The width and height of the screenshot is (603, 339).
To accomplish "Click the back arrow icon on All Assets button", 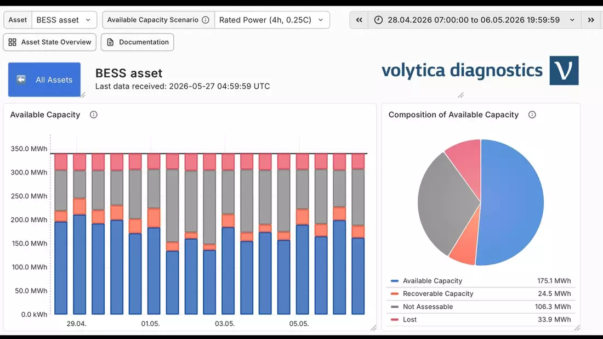I will click(21, 80).
